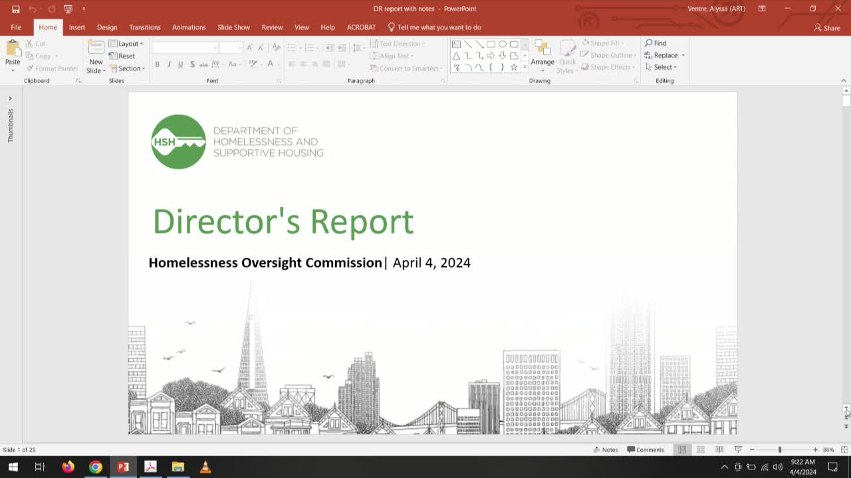This screenshot has height=478, width=851.
Task: Expand the Thumbnails pane
Action: coord(10,98)
